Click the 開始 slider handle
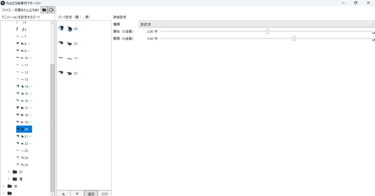 [267, 31]
